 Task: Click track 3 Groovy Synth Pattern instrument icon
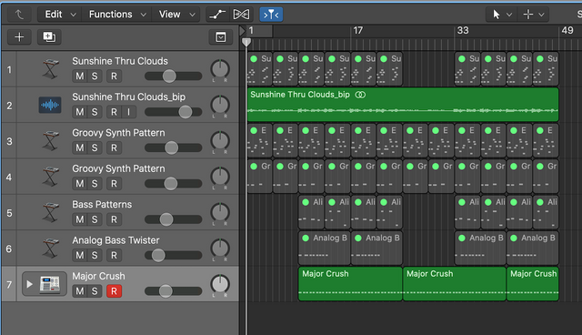tap(51, 141)
